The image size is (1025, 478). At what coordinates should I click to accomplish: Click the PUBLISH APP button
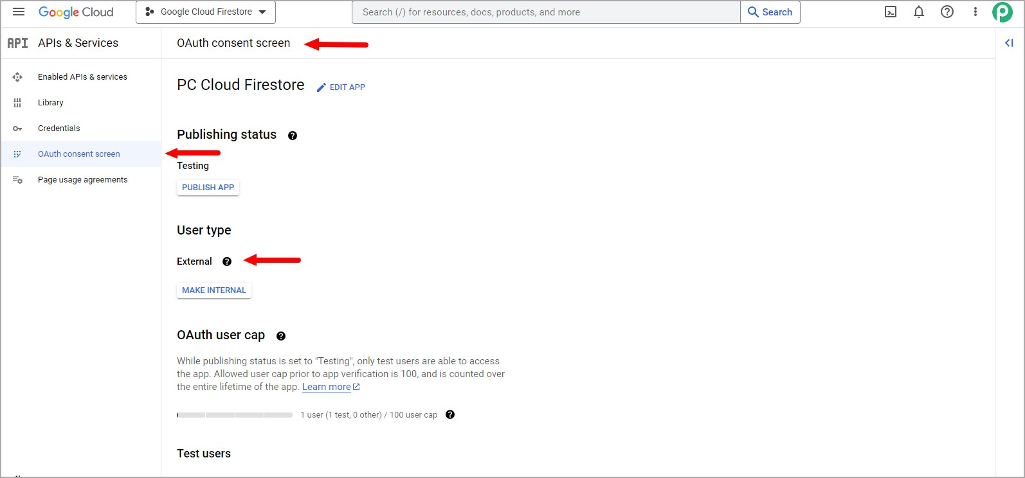[208, 188]
